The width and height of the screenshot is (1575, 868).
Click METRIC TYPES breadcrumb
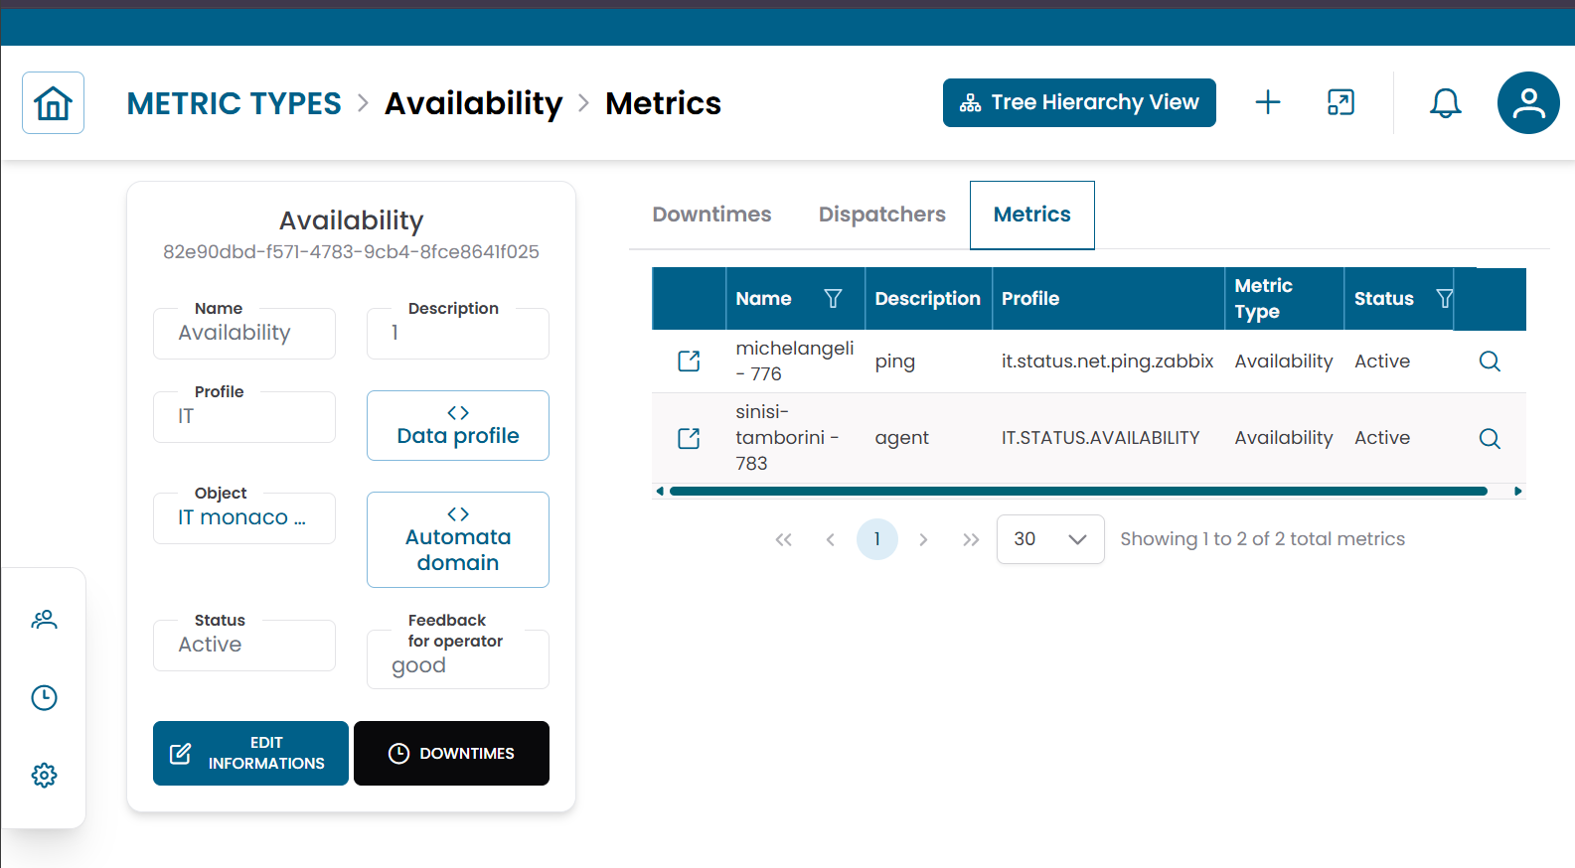[x=234, y=103]
